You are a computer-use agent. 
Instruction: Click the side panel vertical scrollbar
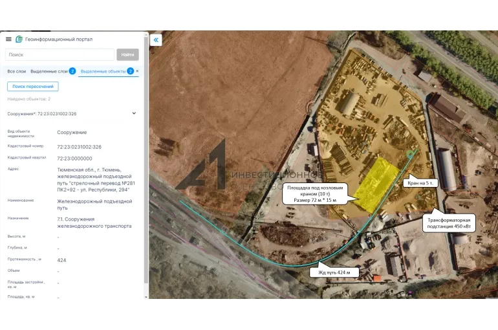click(x=146, y=162)
